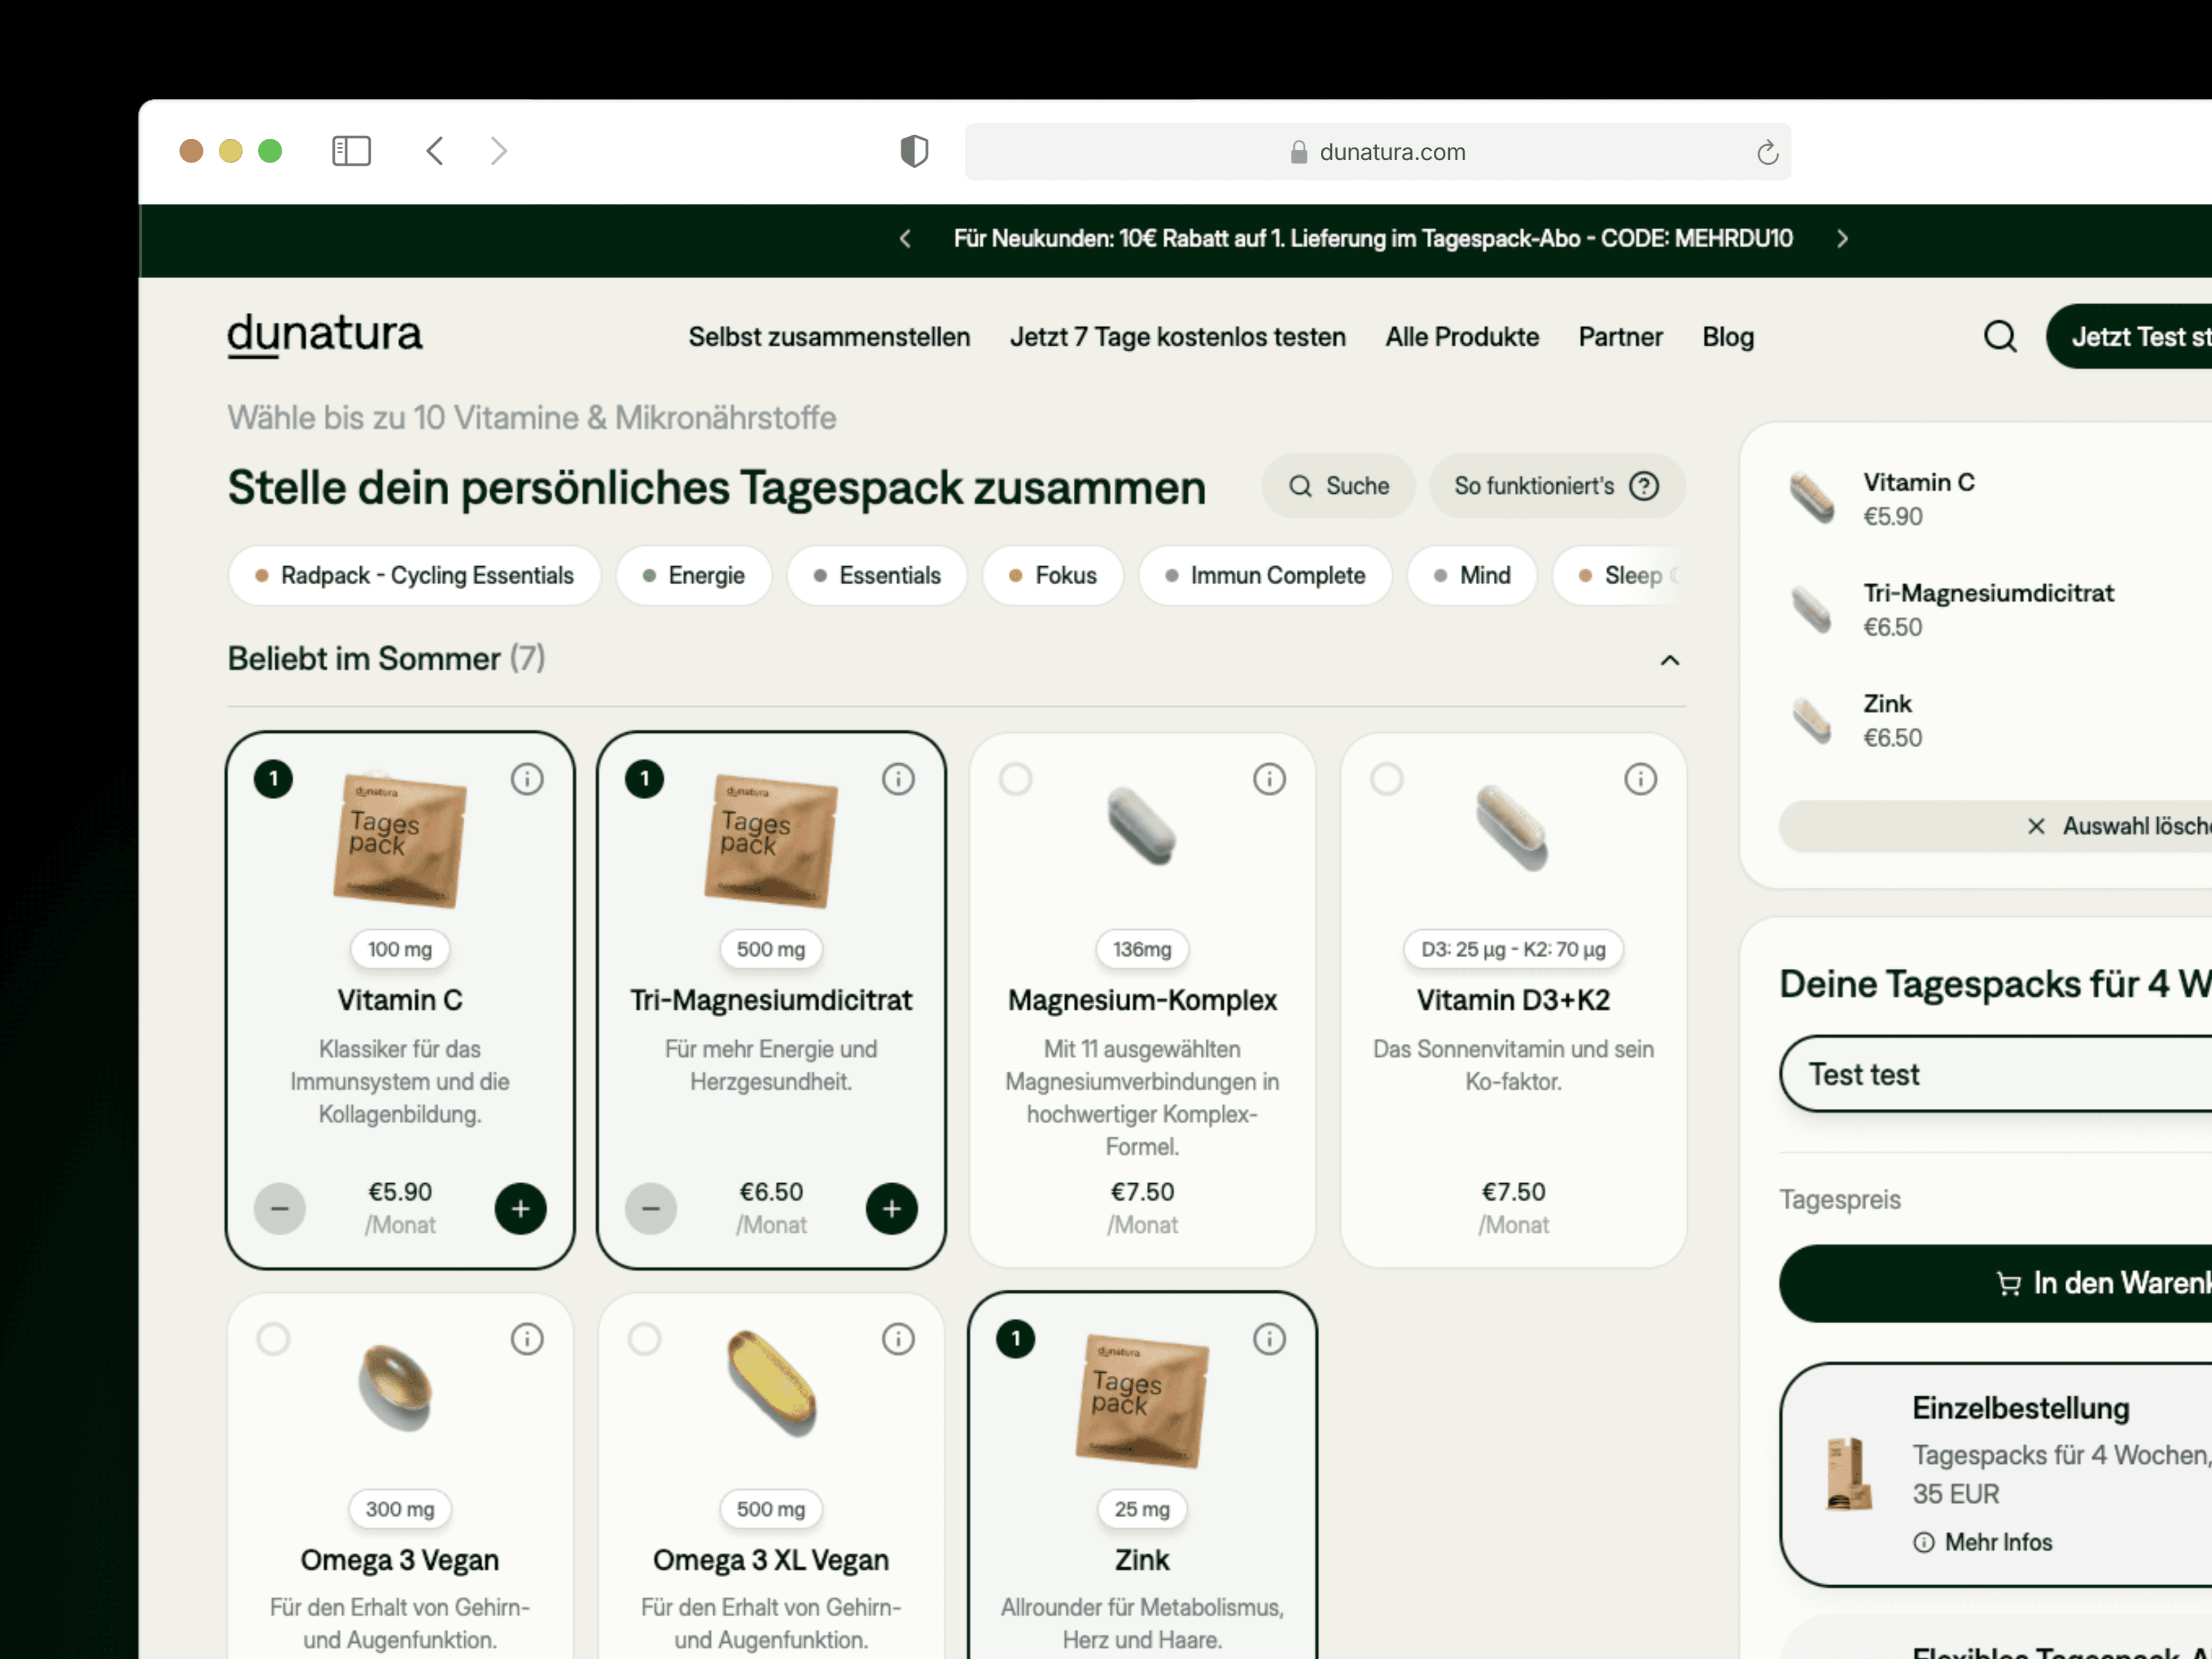The image size is (2212, 1659).
Task: Show info for Magnesium-Komplex
Action: tap(1269, 779)
